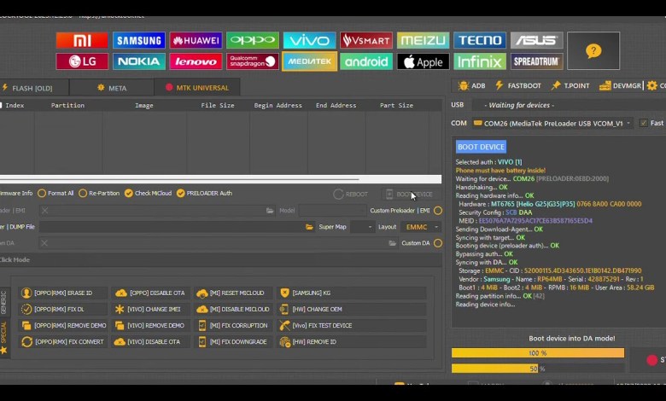Image resolution: width=666 pixels, height=401 pixels.
Task: Toggle the Check MiCloud option
Action: 128,194
